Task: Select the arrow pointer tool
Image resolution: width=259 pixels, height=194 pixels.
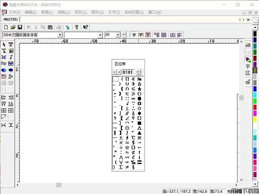Action: [4, 44]
